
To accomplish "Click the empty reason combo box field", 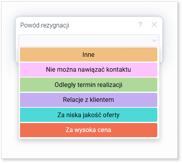I will (89, 40).
